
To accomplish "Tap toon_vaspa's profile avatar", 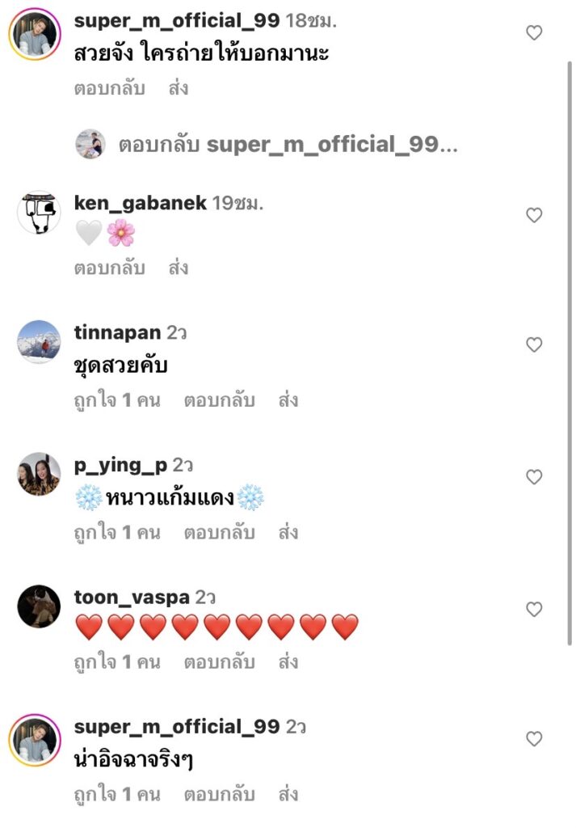I will pos(39,606).
